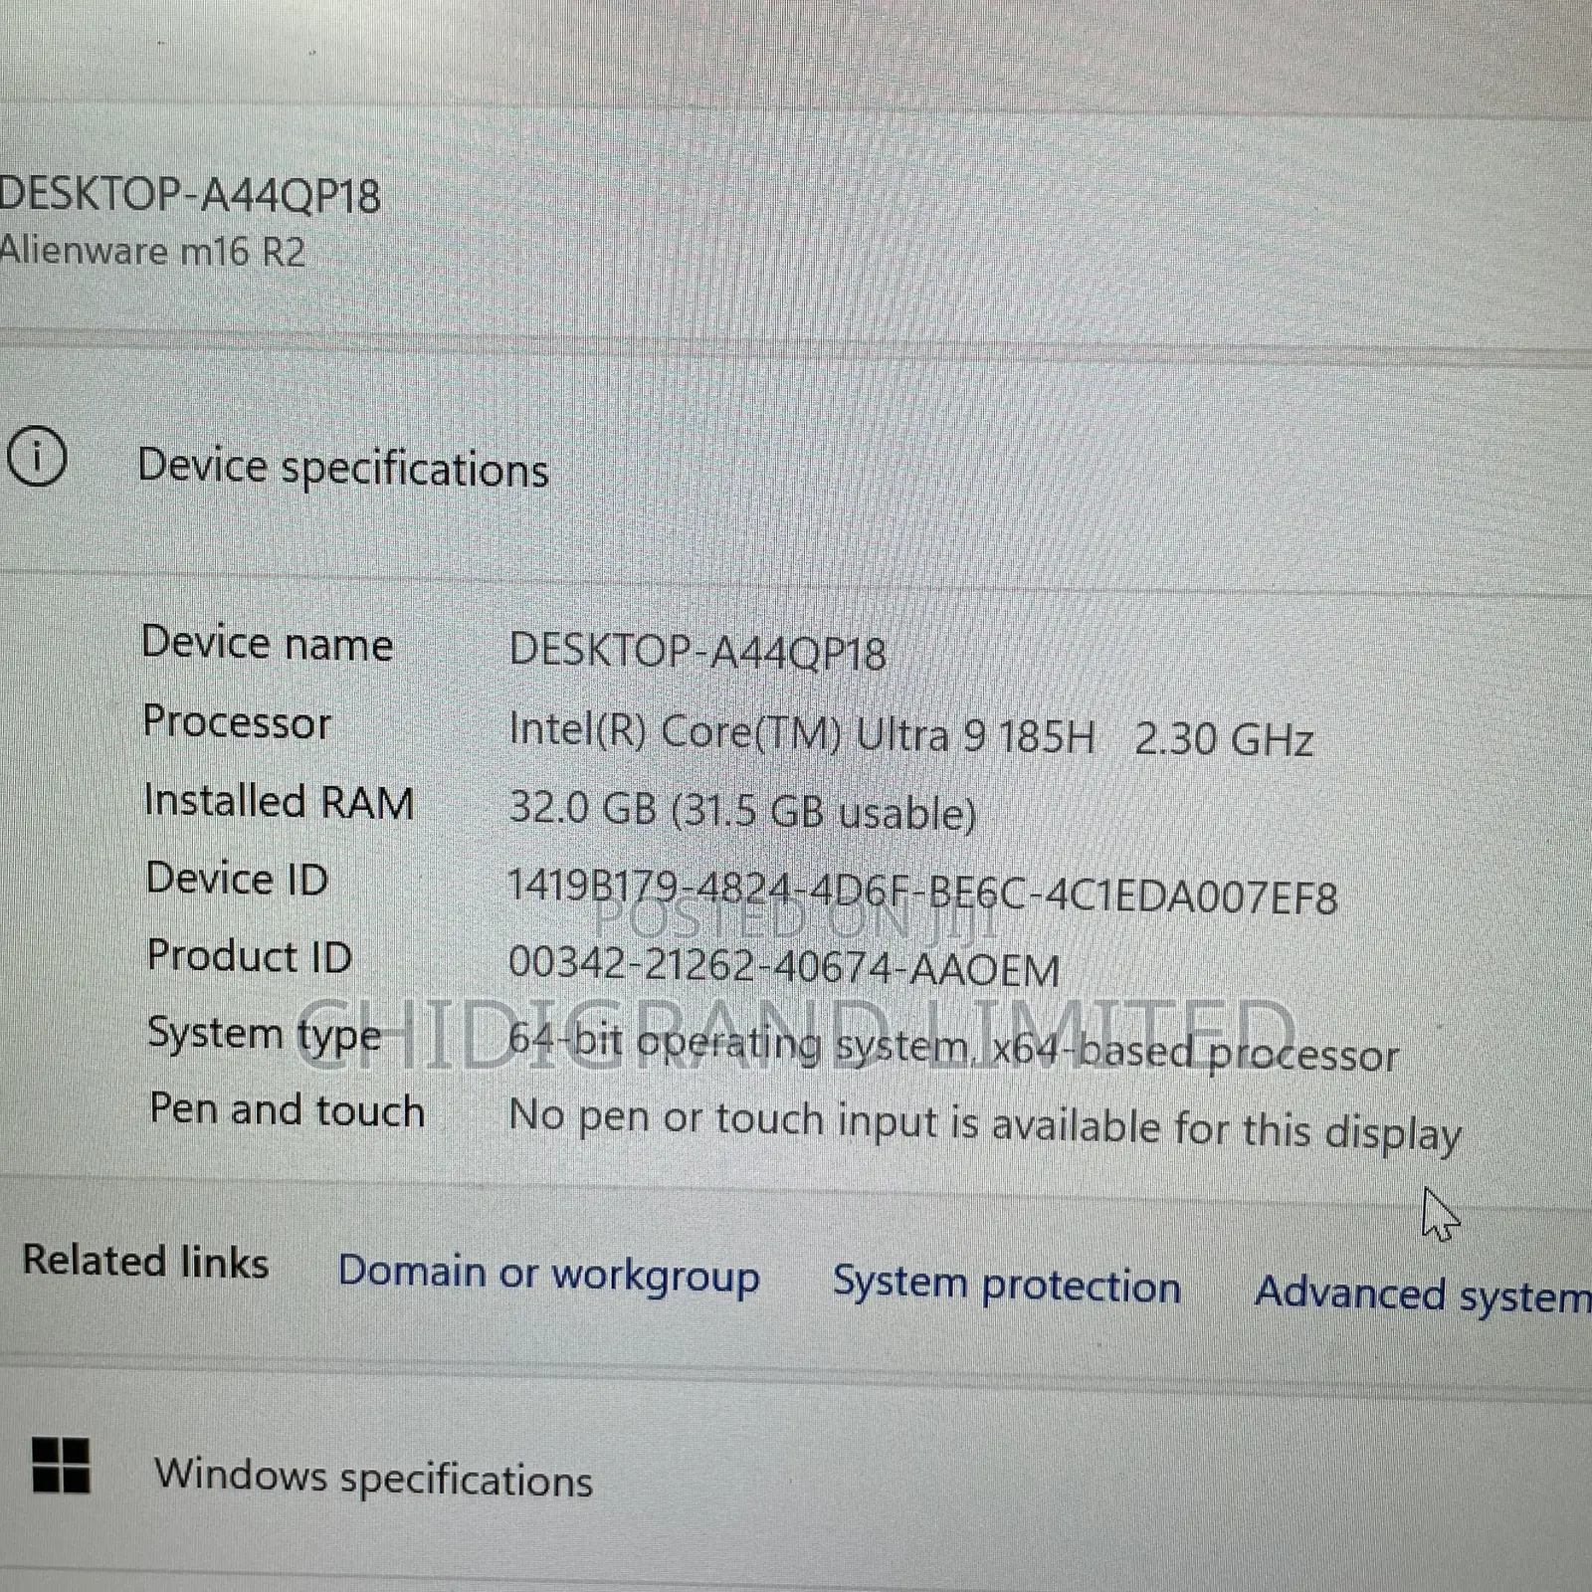The image size is (1592, 1592).
Task: Click the Device specifications info icon
Action: (x=36, y=458)
